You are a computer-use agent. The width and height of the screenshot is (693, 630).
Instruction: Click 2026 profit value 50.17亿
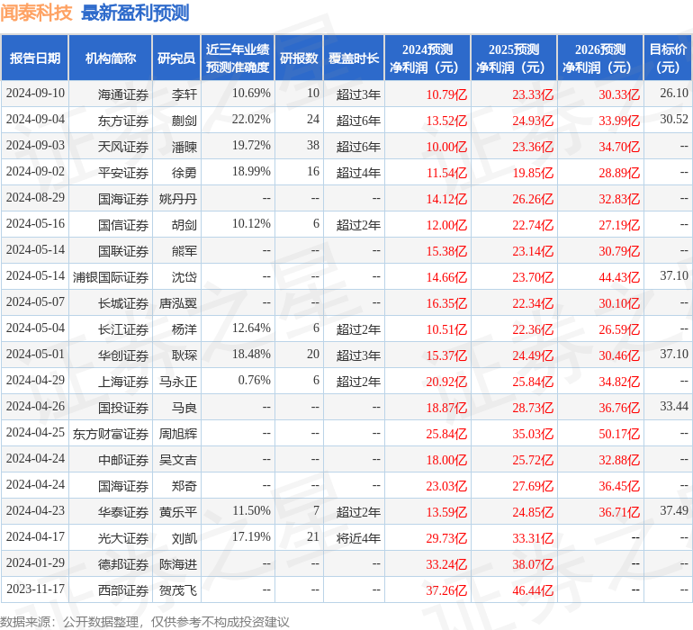[x=619, y=434]
